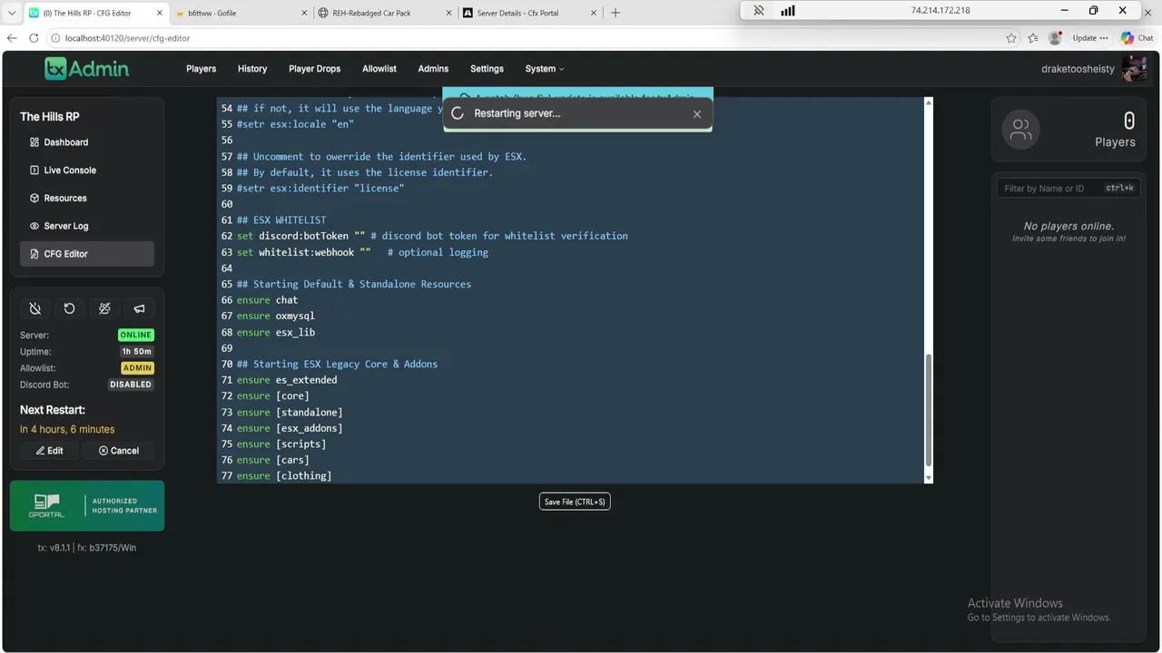Screen dimensions: 1162x653
Task: Open Server Log in the sidebar
Action: coord(87,226)
